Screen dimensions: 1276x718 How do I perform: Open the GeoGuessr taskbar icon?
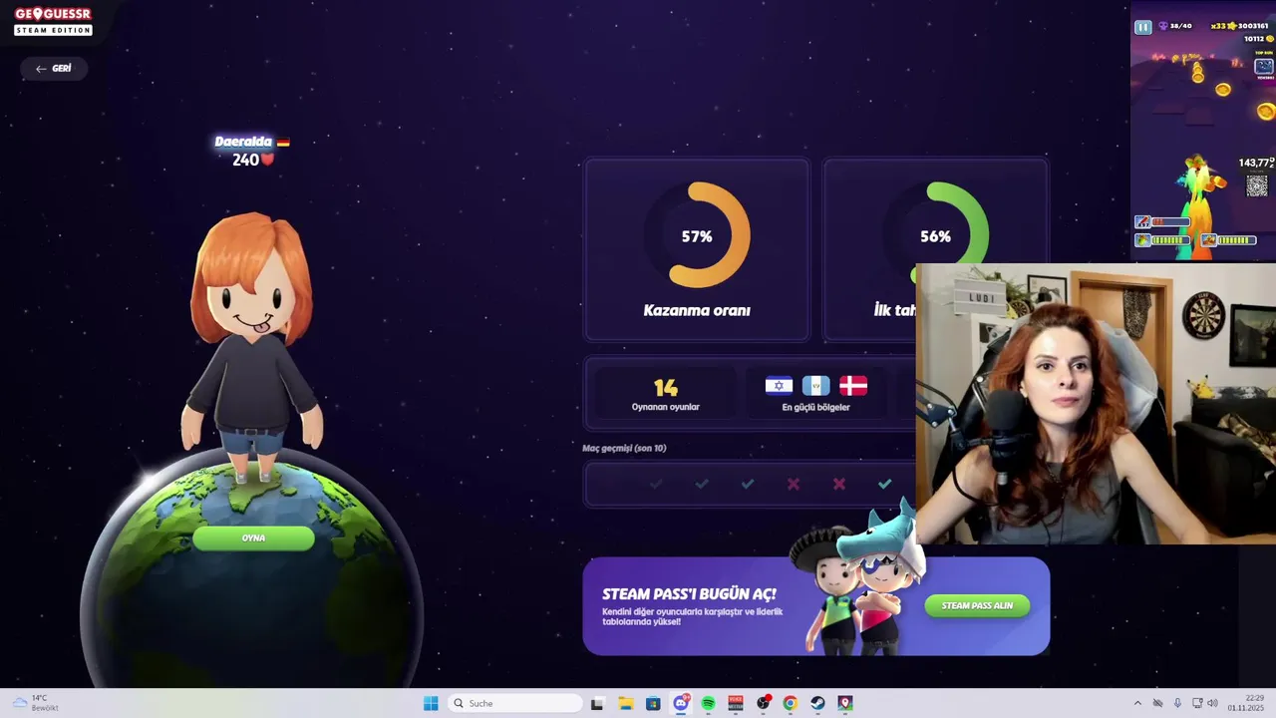(x=845, y=703)
